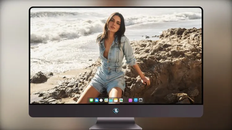This screenshot has height=130, width=232.
Task: Click the logo badge on monitor chin
Action: coord(116,111)
